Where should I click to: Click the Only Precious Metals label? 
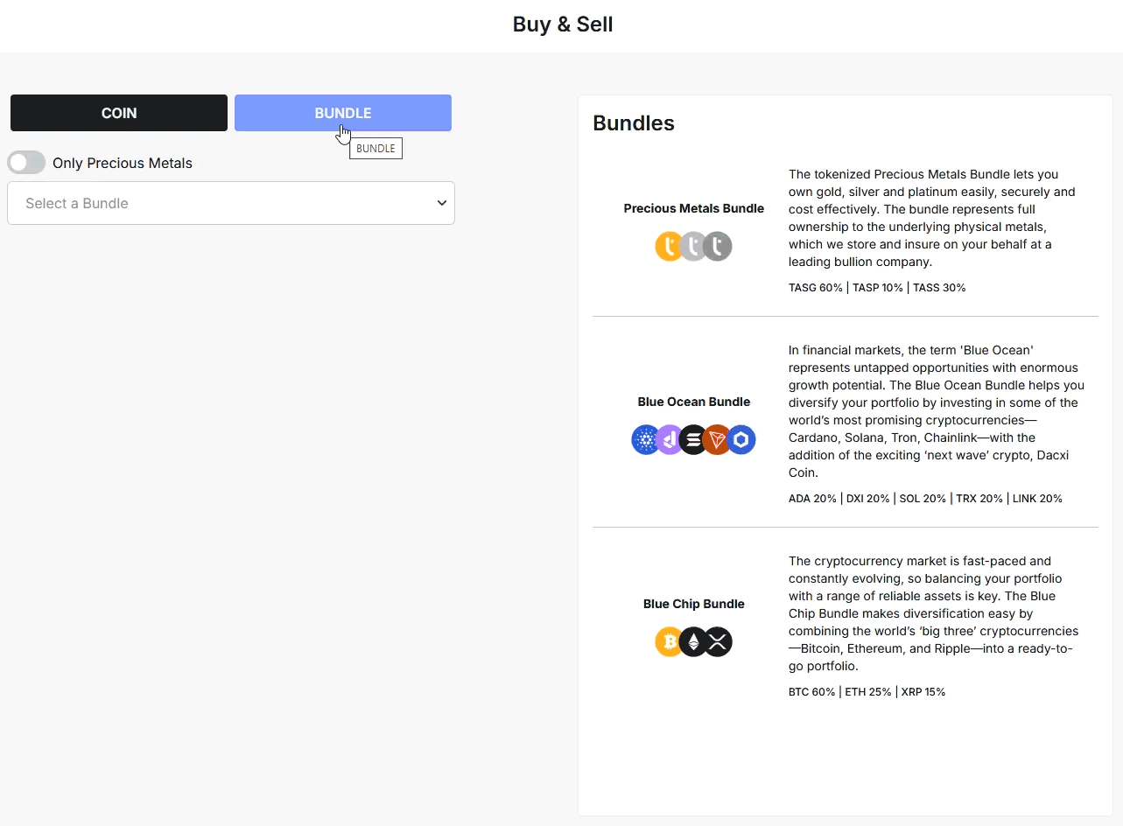pos(123,163)
